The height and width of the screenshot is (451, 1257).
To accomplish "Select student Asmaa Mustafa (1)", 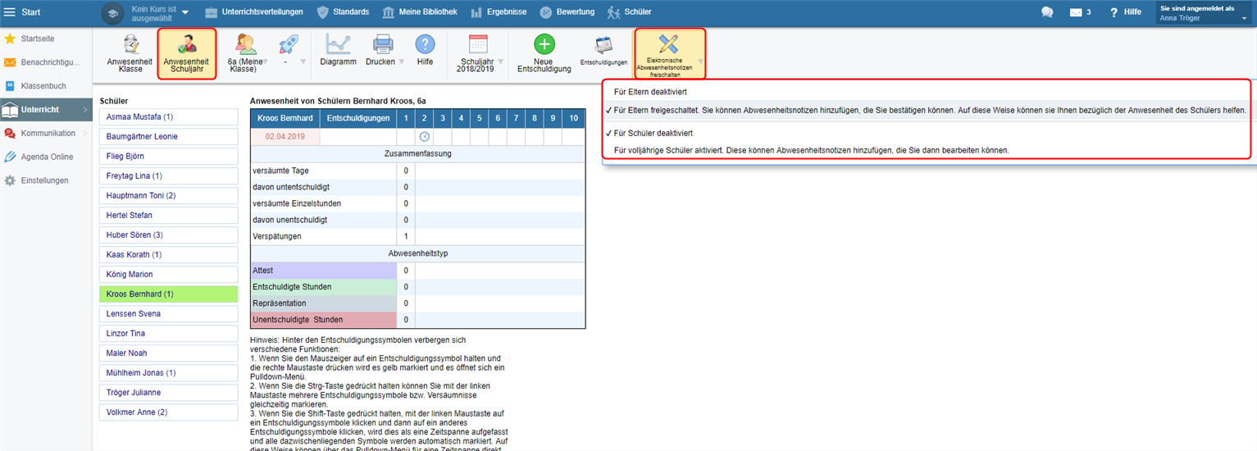I will tap(168, 116).
